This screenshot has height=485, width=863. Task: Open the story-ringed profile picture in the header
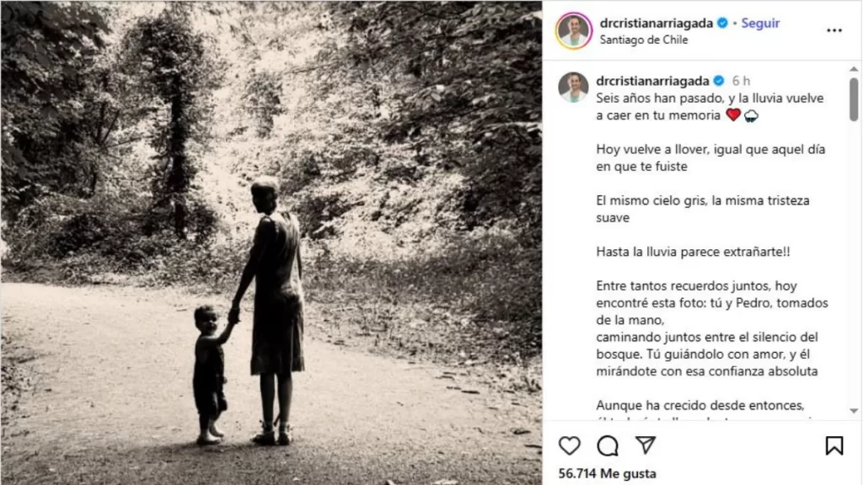pyautogui.click(x=574, y=30)
